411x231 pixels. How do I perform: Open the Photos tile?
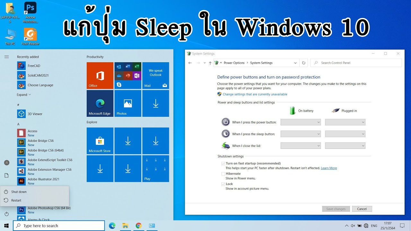tap(128, 103)
